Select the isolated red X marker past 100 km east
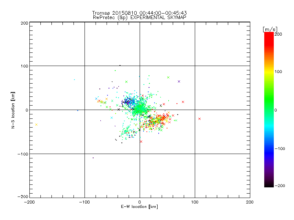Screen dimensions: 294x220 click(x=200, y=119)
